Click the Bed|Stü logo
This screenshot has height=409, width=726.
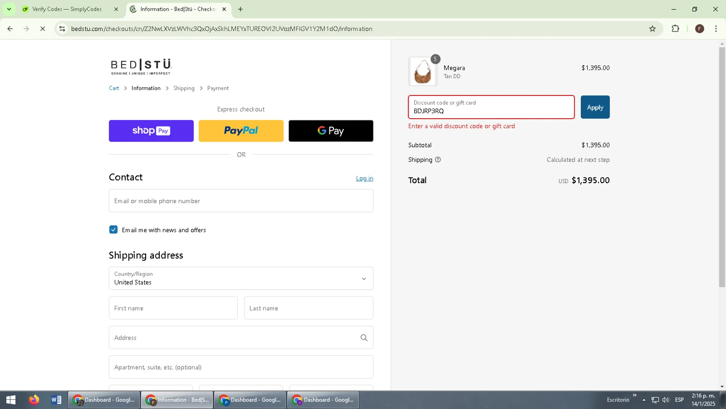click(x=141, y=67)
